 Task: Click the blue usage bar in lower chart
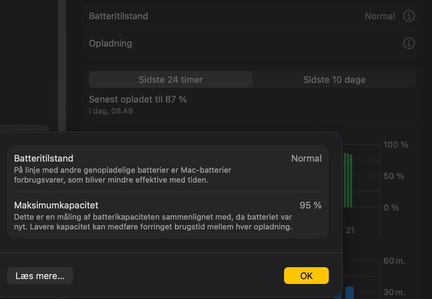pos(349,292)
